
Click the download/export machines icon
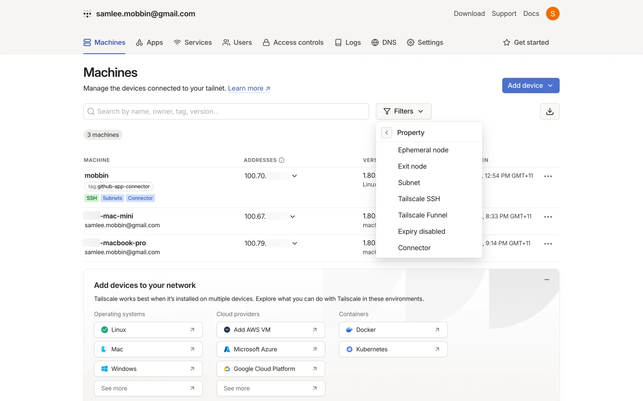(x=550, y=111)
